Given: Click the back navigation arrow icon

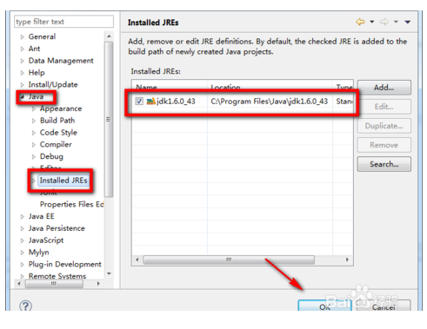Looking at the screenshot, I should 360,22.
